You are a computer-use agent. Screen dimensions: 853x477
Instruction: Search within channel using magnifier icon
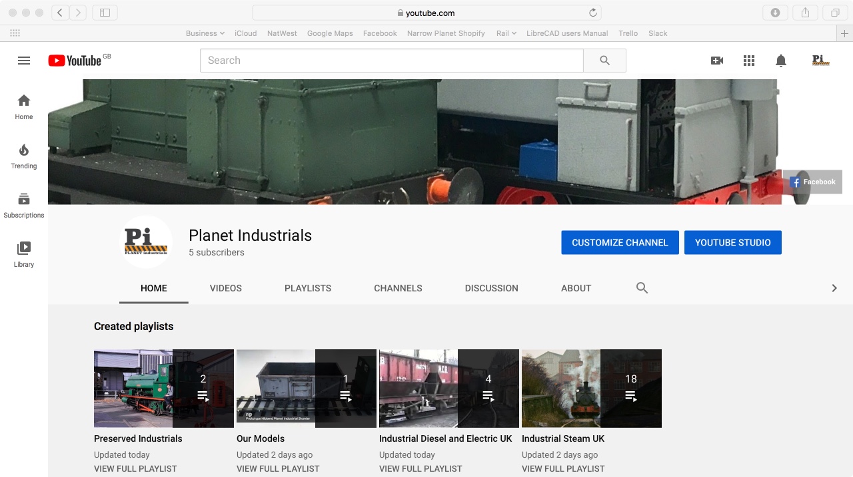(x=642, y=288)
